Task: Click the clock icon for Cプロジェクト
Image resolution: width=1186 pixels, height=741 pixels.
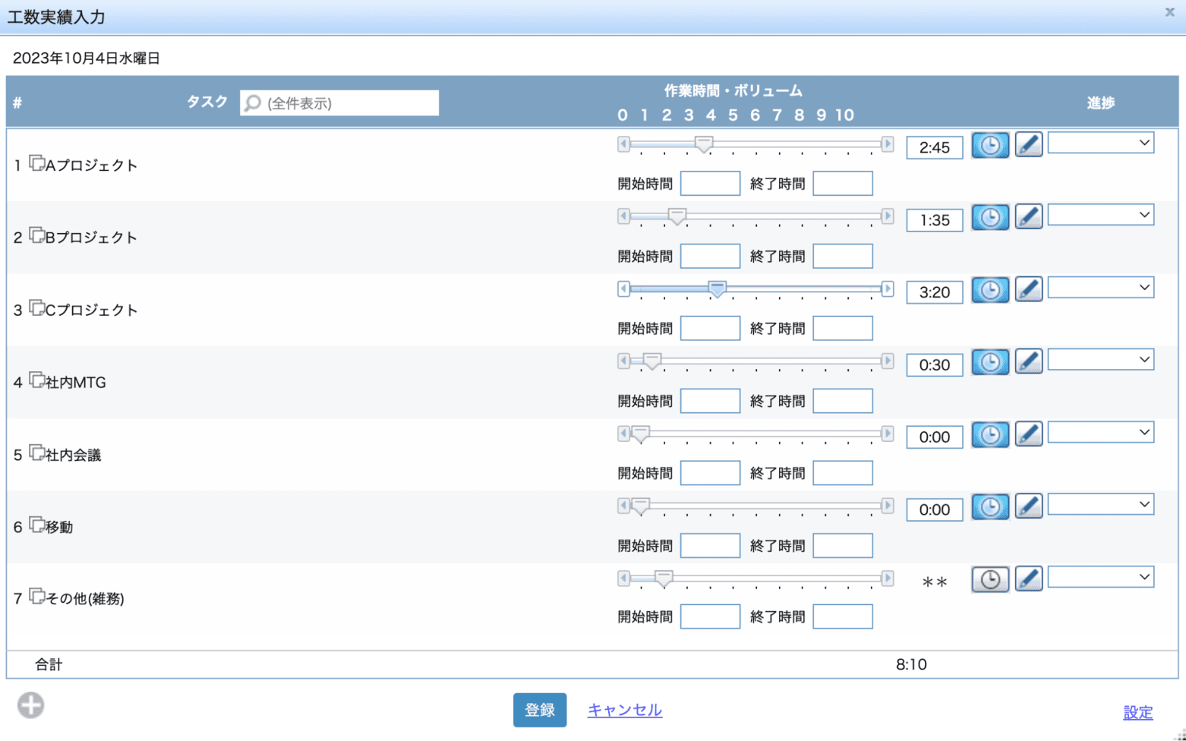Action: 990,290
